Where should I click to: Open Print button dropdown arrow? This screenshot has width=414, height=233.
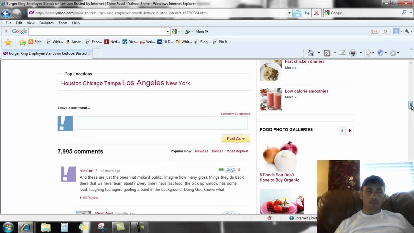(x=361, y=53)
